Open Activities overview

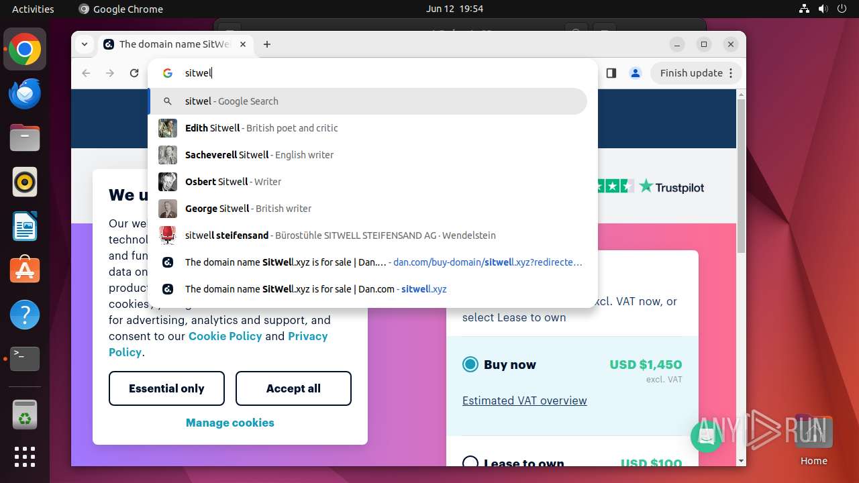pyautogui.click(x=33, y=9)
